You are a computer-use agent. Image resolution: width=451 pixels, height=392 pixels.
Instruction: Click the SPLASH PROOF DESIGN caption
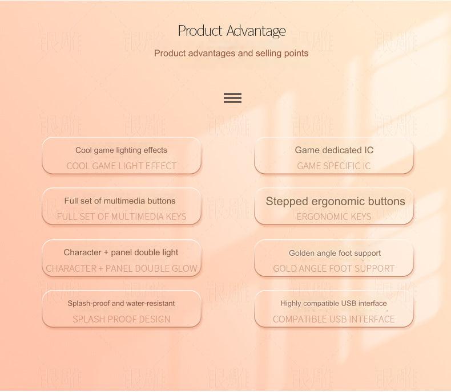(x=122, y=319)
